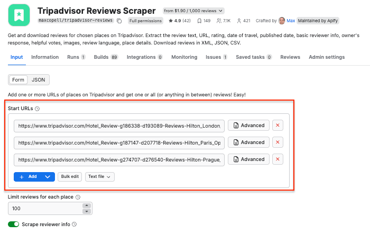Open the Integrations tab
The image size is (370, 233).
point(145,57)
